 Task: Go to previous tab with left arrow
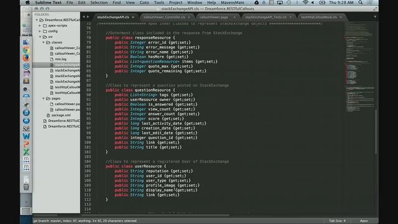click(x=84, y=17)
